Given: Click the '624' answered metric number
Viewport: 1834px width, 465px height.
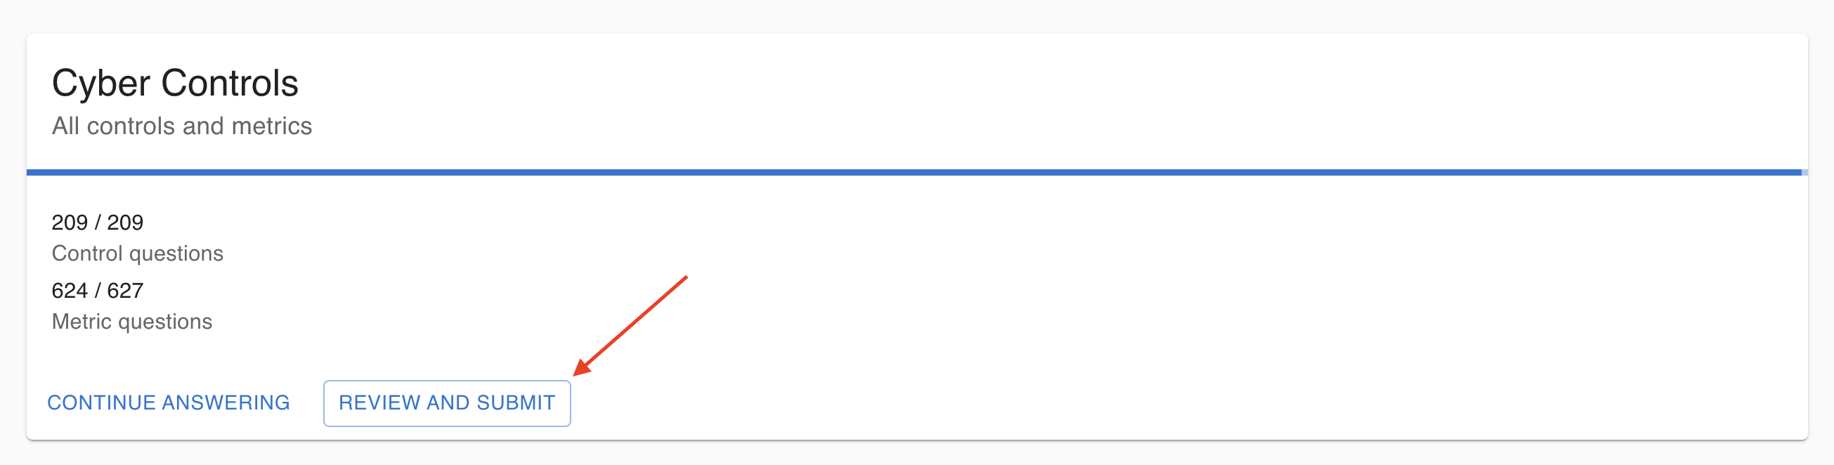Looking at the screenshot, I should point(70,291).
